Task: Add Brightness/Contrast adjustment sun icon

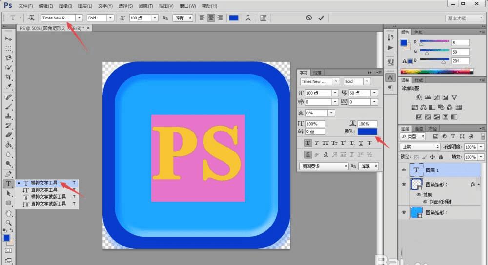Action: pos(419,97)
